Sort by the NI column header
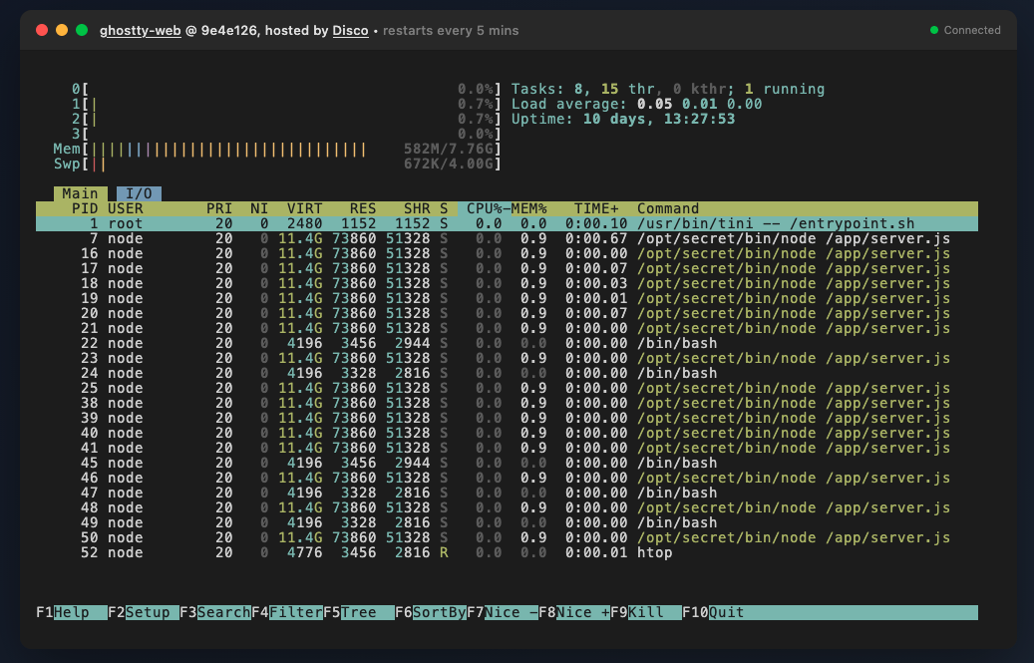 click(x=259, y=208)
